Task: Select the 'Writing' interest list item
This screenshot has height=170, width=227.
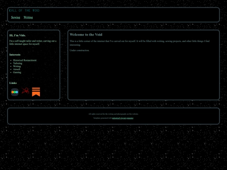Action: (17, 66)
